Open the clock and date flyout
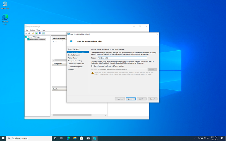 tap(214, 138)
